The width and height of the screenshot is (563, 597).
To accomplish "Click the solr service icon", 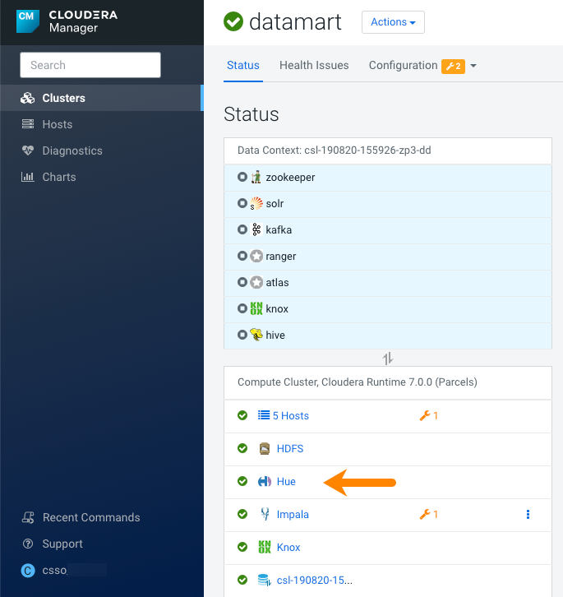I will pyautogui.click(x=256, y=203).
